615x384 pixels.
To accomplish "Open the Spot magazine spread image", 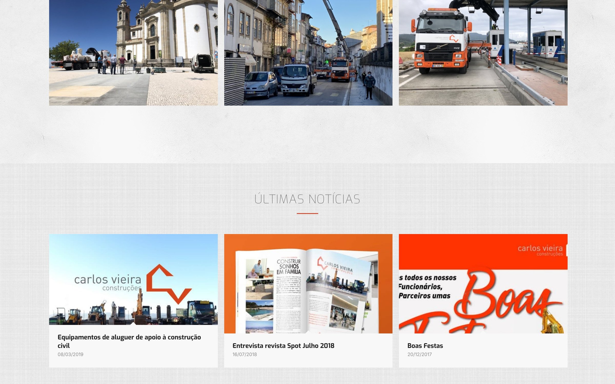I will pos(308,284).
